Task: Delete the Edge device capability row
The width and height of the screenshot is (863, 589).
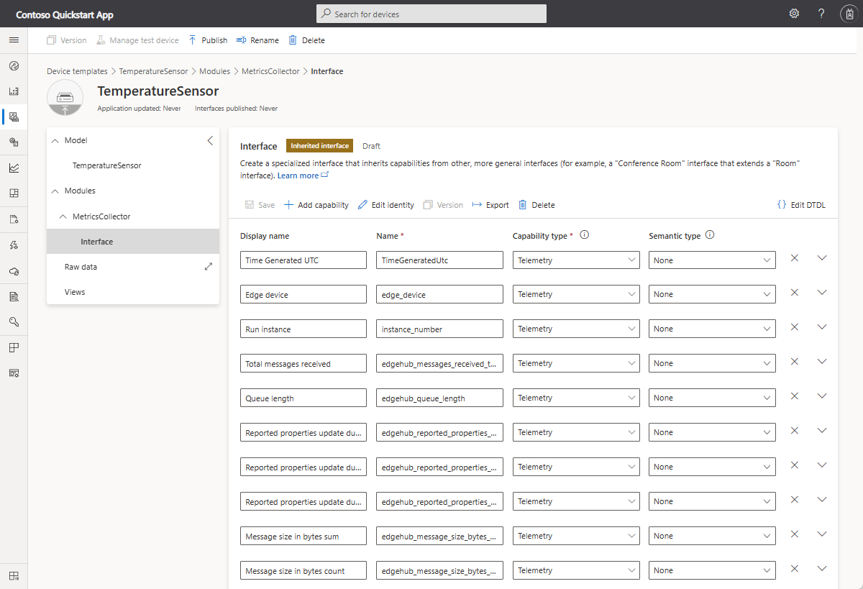Action: [795, 292]
